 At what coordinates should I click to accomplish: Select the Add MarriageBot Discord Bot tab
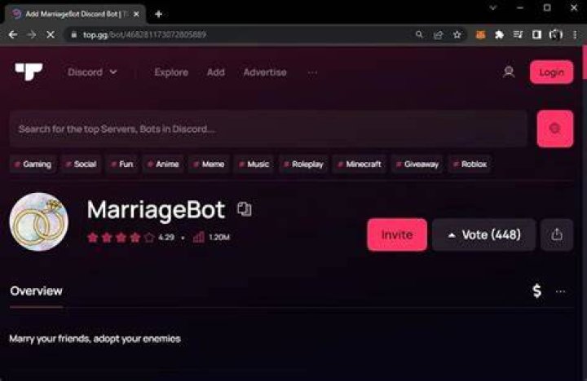(75, 14)
